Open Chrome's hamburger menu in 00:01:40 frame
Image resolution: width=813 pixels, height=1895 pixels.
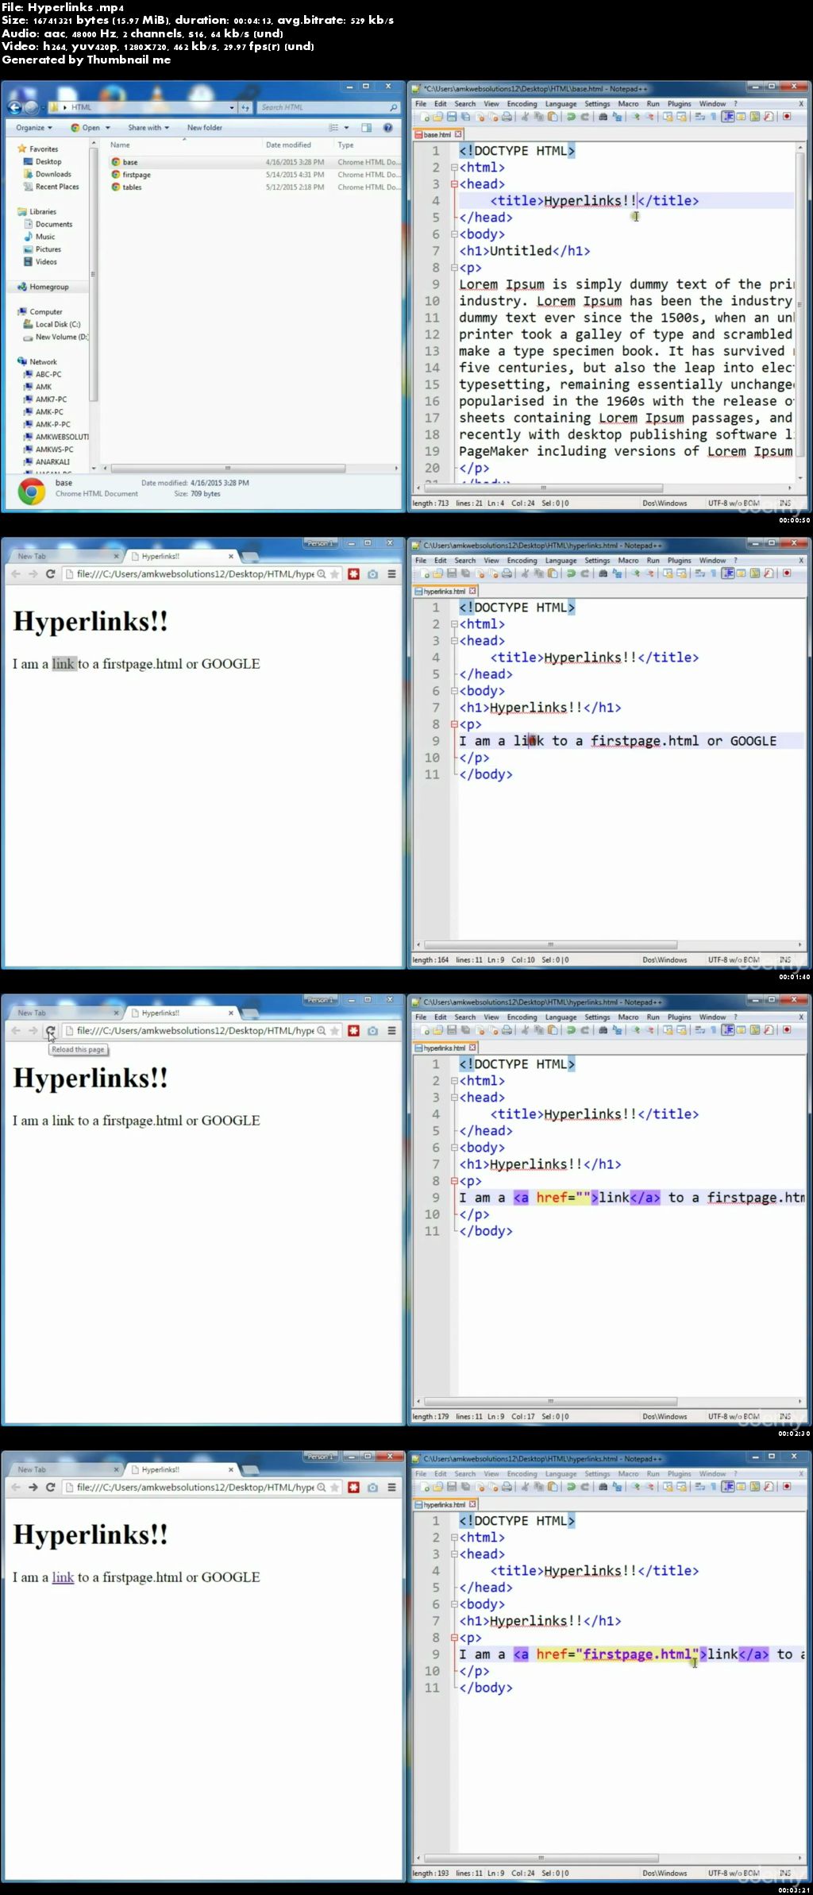(391, 574)
